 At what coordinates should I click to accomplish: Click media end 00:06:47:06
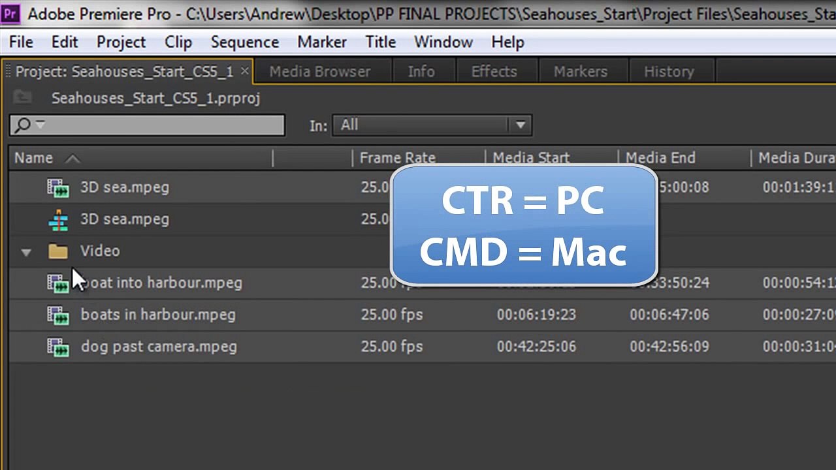point(669,315)
